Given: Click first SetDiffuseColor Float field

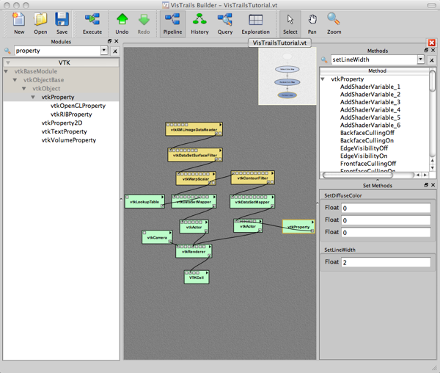Looking at the screenshot, I should (386, 208).
